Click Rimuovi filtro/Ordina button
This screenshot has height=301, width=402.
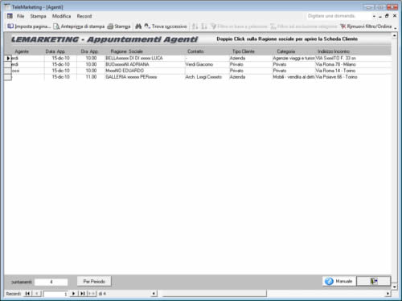coord(366,26)
